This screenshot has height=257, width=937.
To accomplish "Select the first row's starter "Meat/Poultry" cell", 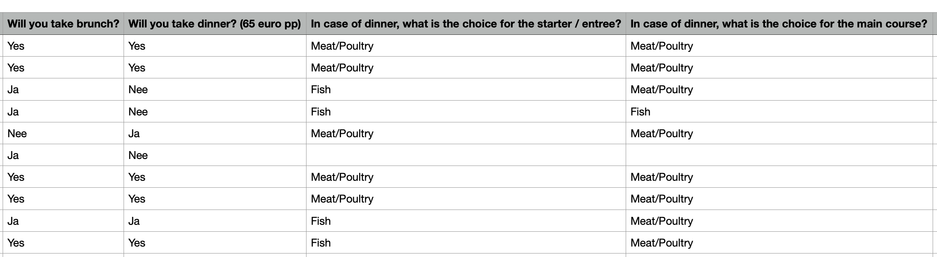I will 342,46.
